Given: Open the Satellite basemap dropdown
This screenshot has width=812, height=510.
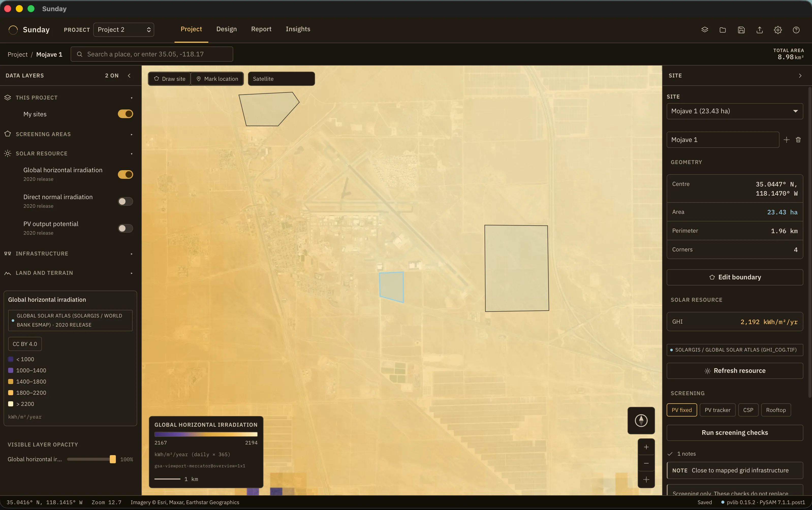Looking at the screenshot, I should (281, 78).
